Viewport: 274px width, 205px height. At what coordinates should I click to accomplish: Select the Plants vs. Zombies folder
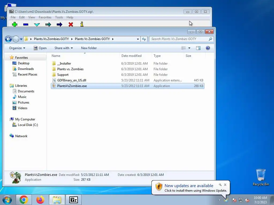(70, 69)
